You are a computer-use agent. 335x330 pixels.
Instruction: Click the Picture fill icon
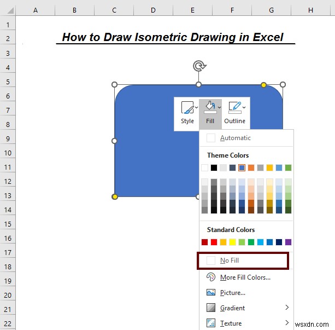pyautogui.click(x=211, y=293)
